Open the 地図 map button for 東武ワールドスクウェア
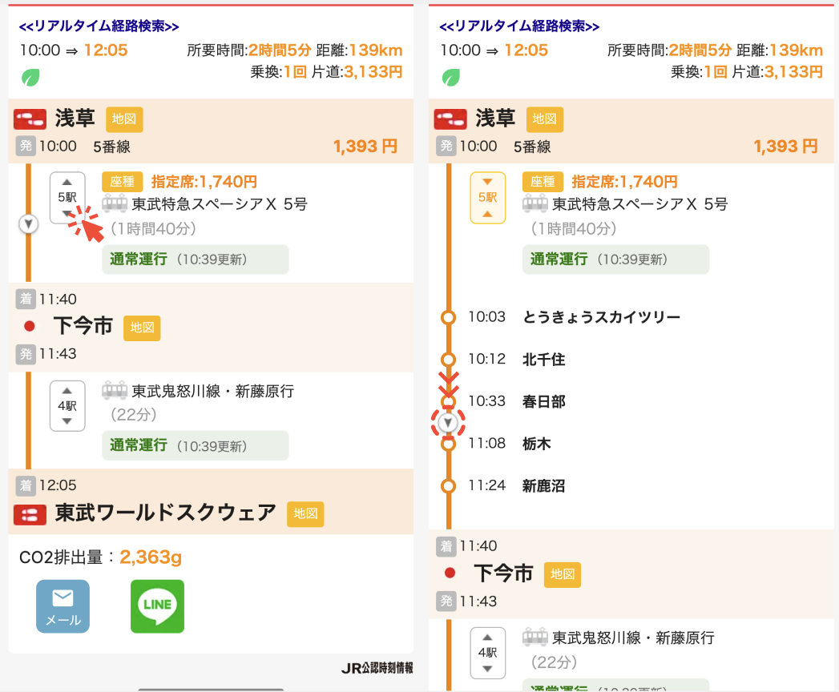 (x=305, y=514)
